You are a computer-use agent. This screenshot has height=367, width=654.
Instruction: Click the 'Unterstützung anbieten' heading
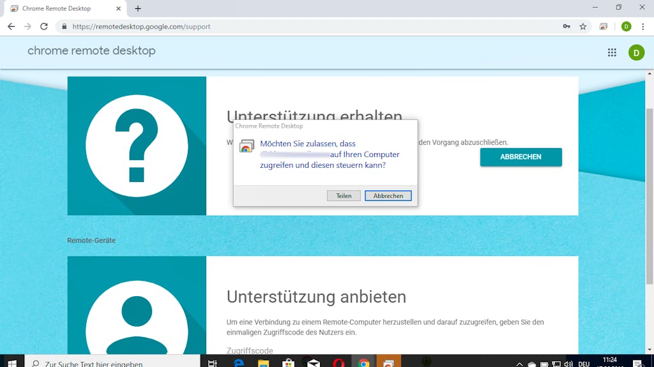tap(316, 297)
